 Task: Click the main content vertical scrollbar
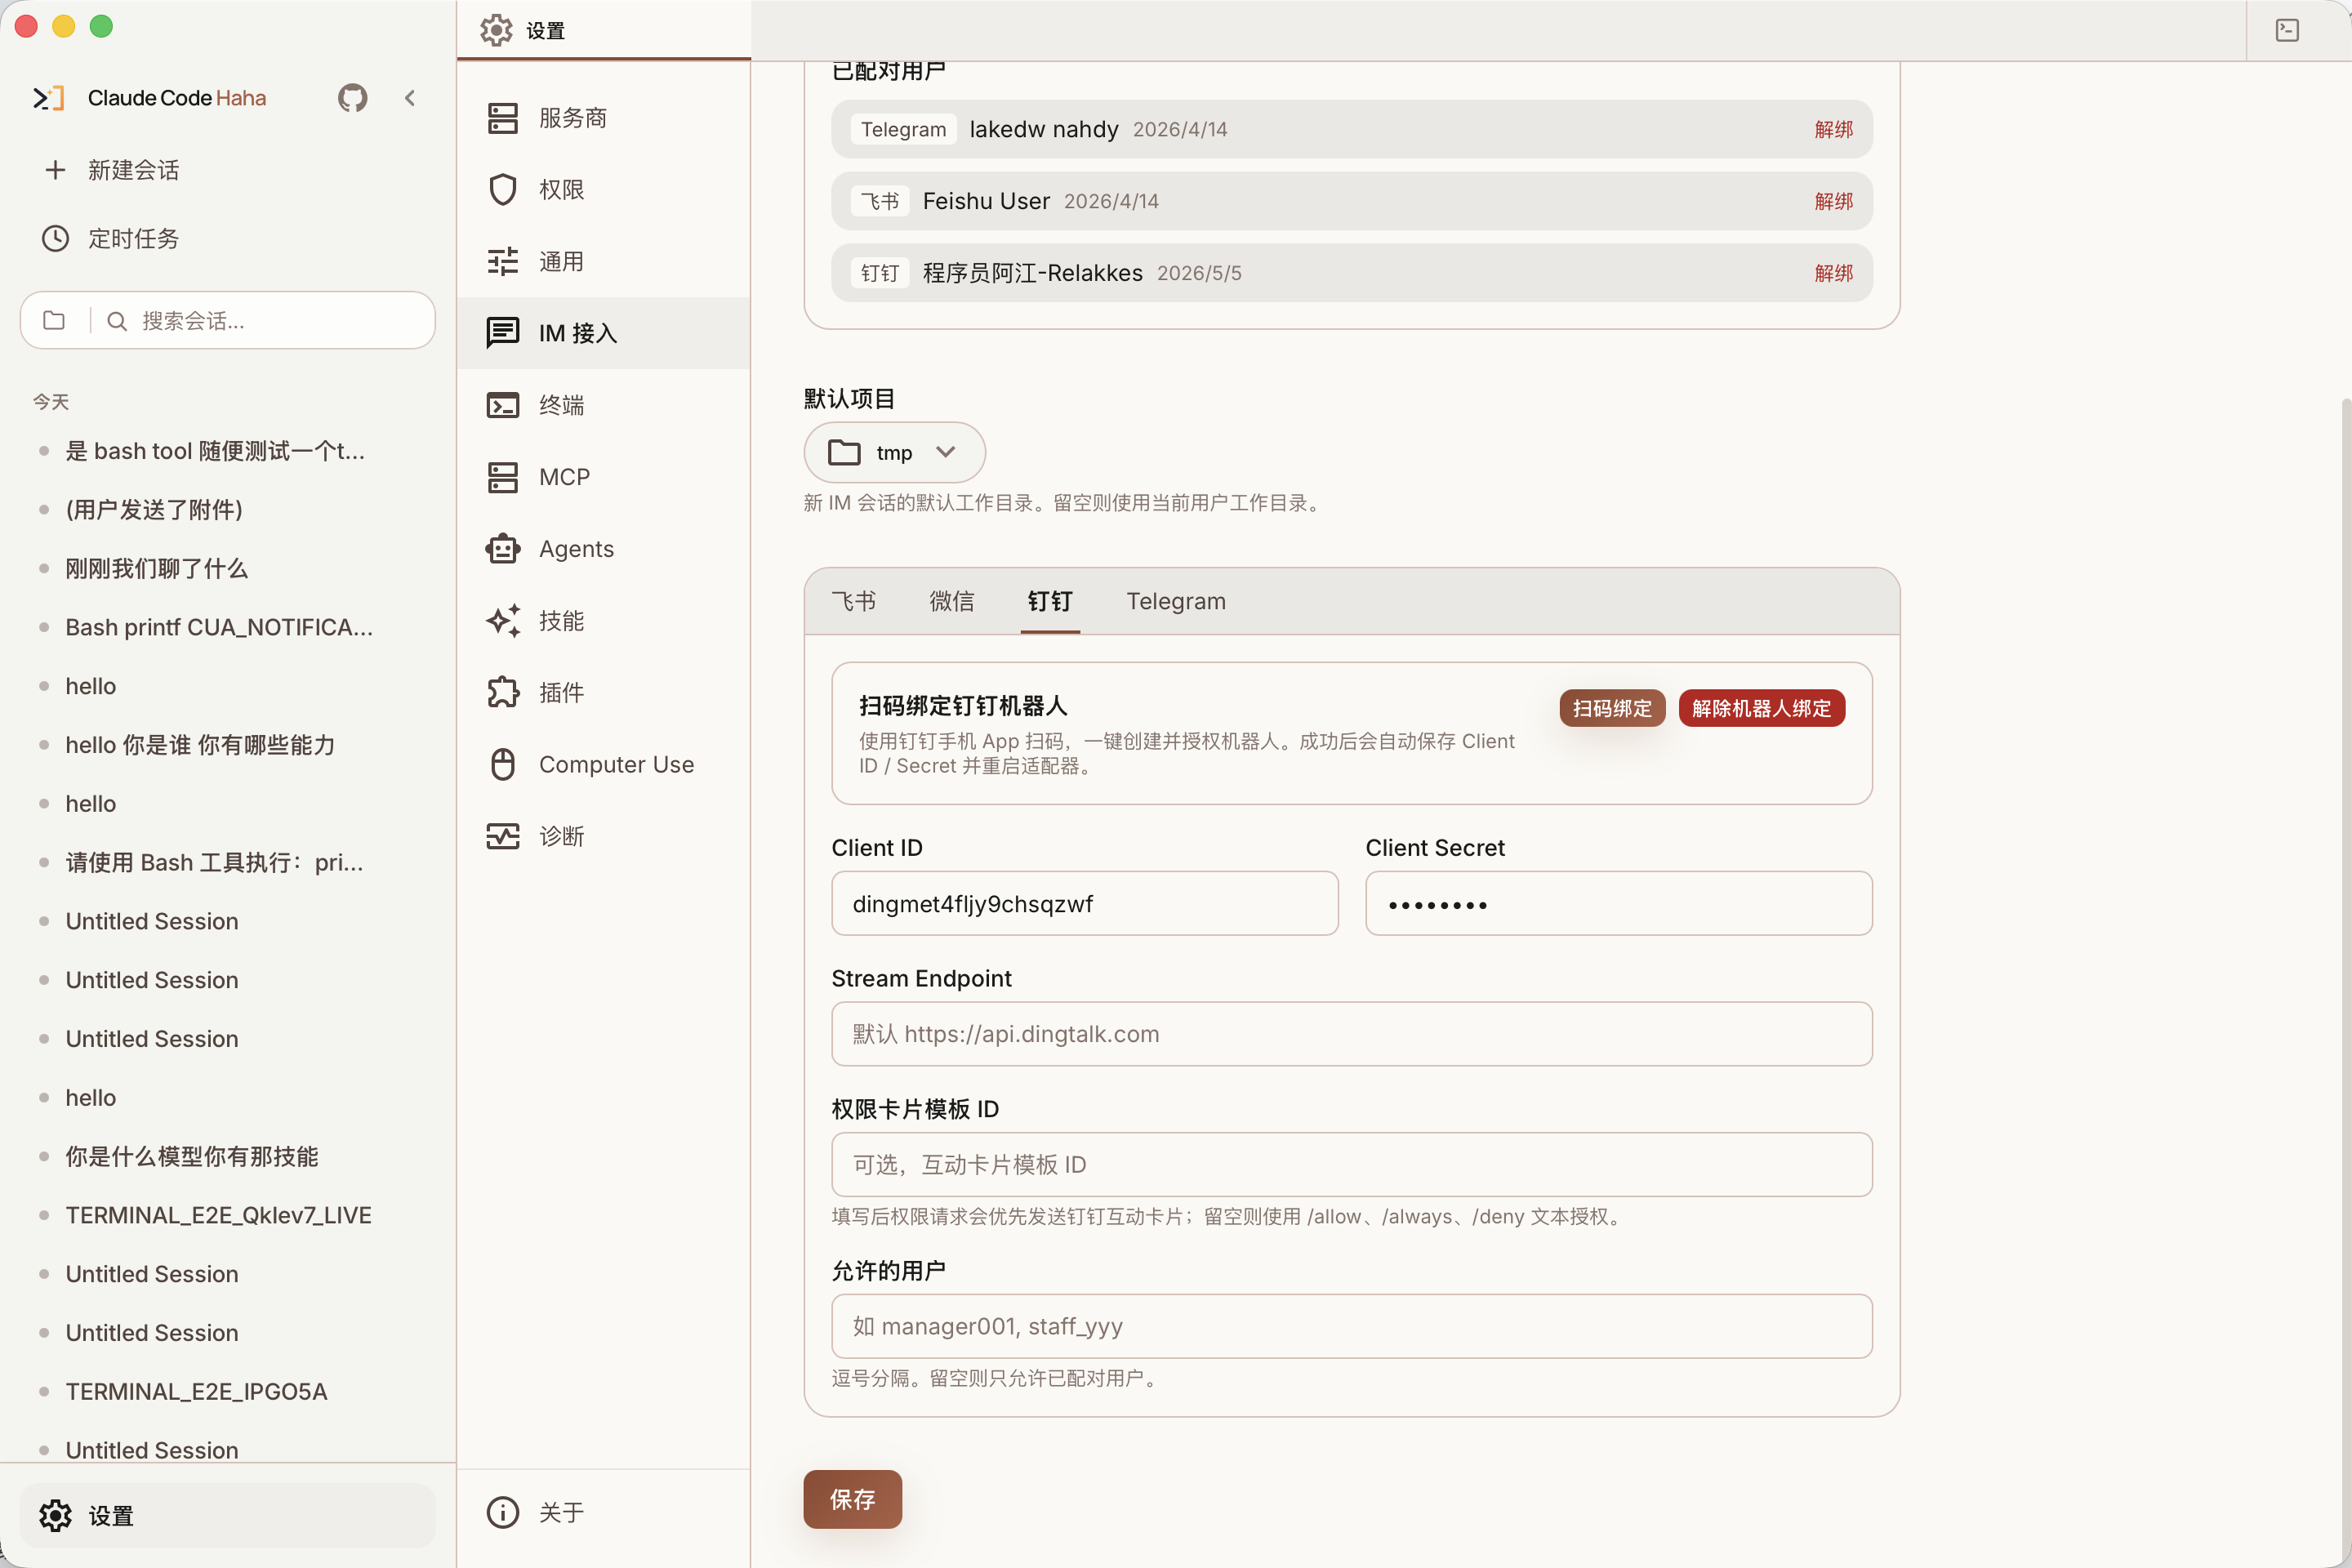[2346, 980]
